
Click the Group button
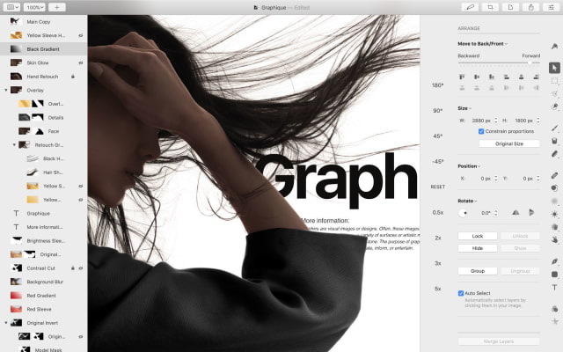point(478,271)
